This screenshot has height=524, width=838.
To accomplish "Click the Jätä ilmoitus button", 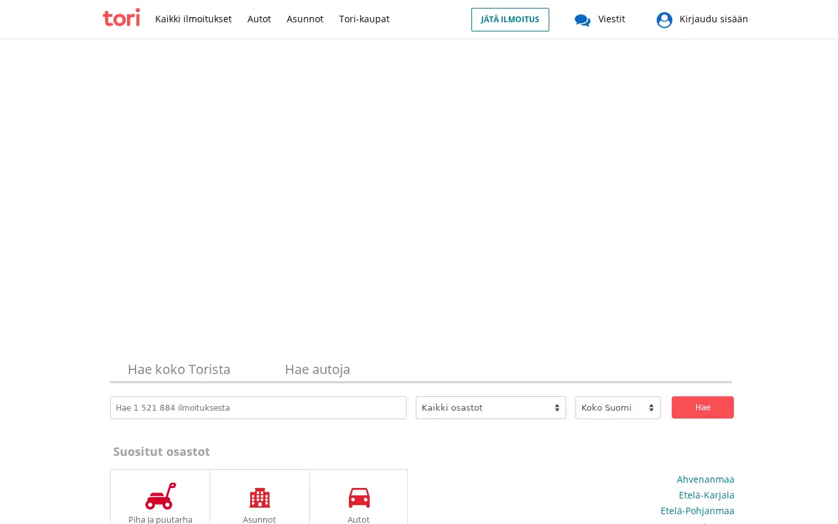I will tap(510, 20).
